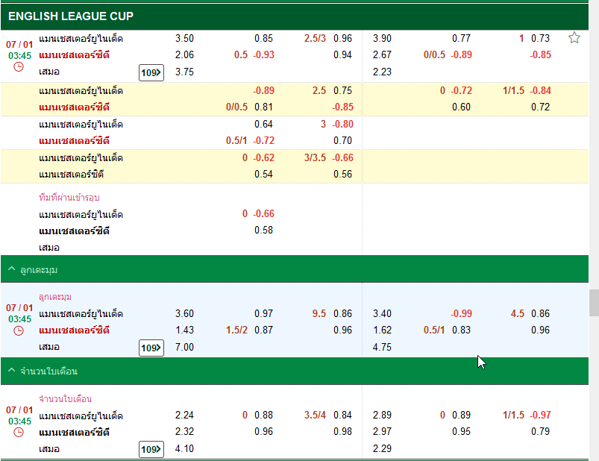Select first-half home odds 3.90

click(x=382, y=39)
